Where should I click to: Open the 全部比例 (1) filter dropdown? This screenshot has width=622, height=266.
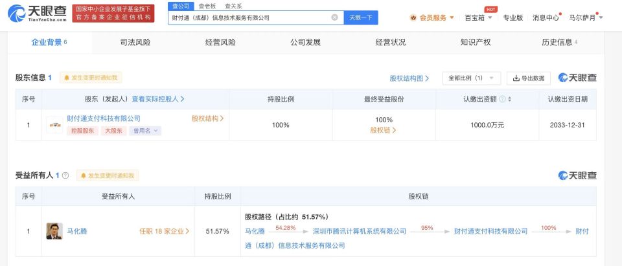[471, 78]
